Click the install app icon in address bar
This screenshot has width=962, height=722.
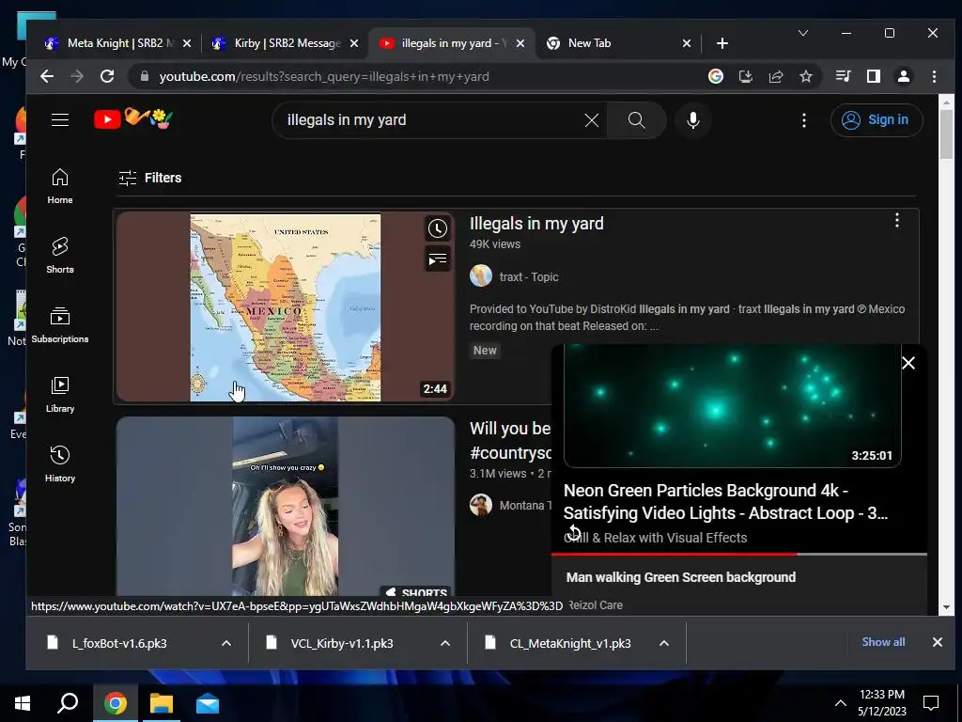click(745, 76)
